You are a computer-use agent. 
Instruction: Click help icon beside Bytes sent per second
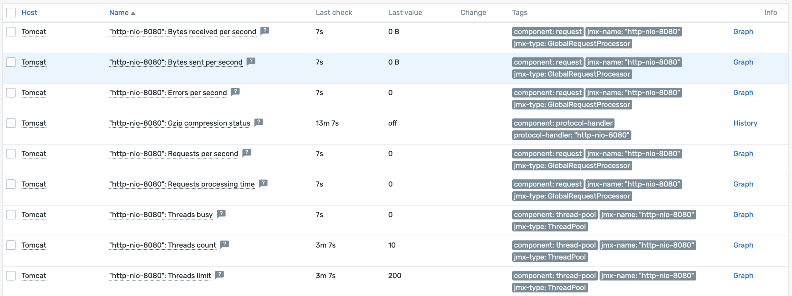(251, 61)
